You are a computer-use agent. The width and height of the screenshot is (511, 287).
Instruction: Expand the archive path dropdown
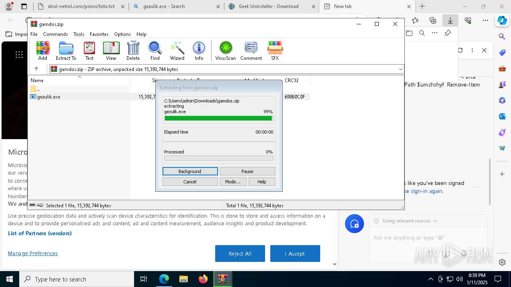click(400, 69)
